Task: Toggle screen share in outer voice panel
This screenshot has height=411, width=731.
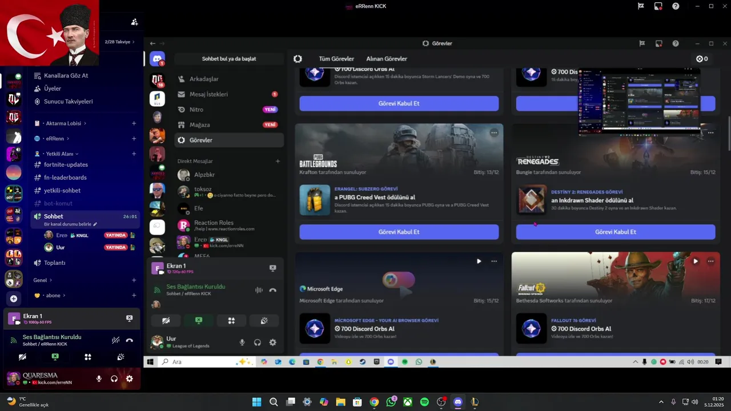Action: pos(55,357)
